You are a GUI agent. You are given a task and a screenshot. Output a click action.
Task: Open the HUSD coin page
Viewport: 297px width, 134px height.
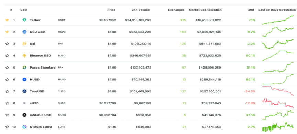35,79
